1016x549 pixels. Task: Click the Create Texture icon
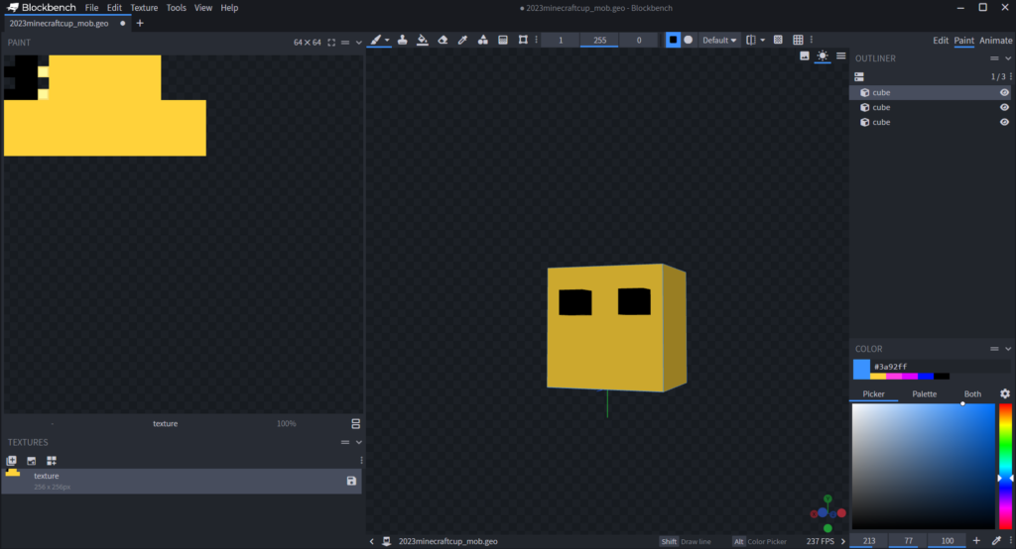tap(31, 461)
